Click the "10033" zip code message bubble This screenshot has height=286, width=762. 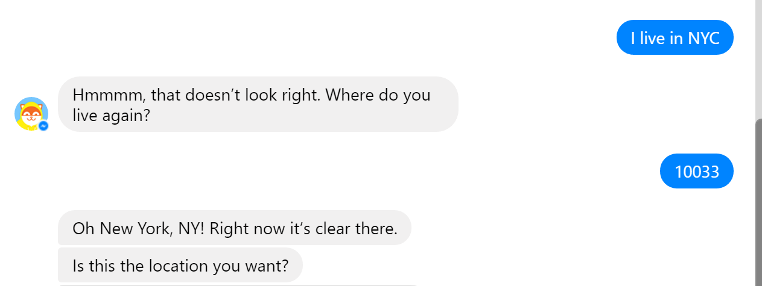coord(696,172)
